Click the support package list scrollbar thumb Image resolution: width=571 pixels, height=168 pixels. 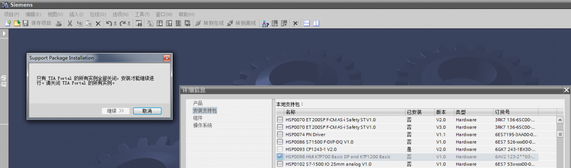pos(560,134)
